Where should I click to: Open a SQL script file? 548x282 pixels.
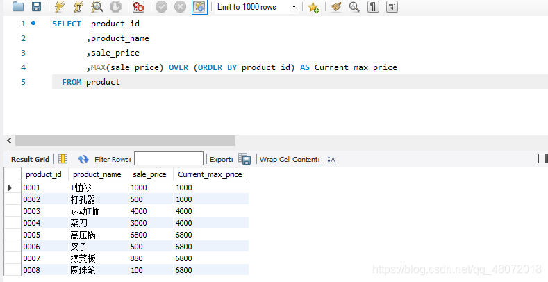[18, 7]
